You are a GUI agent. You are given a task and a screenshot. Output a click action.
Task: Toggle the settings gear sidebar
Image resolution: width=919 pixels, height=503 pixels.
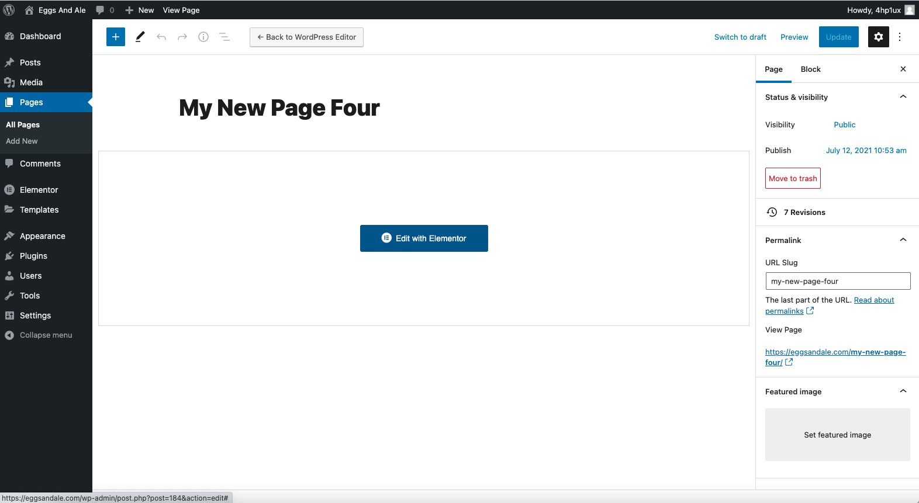pos(879,37)
